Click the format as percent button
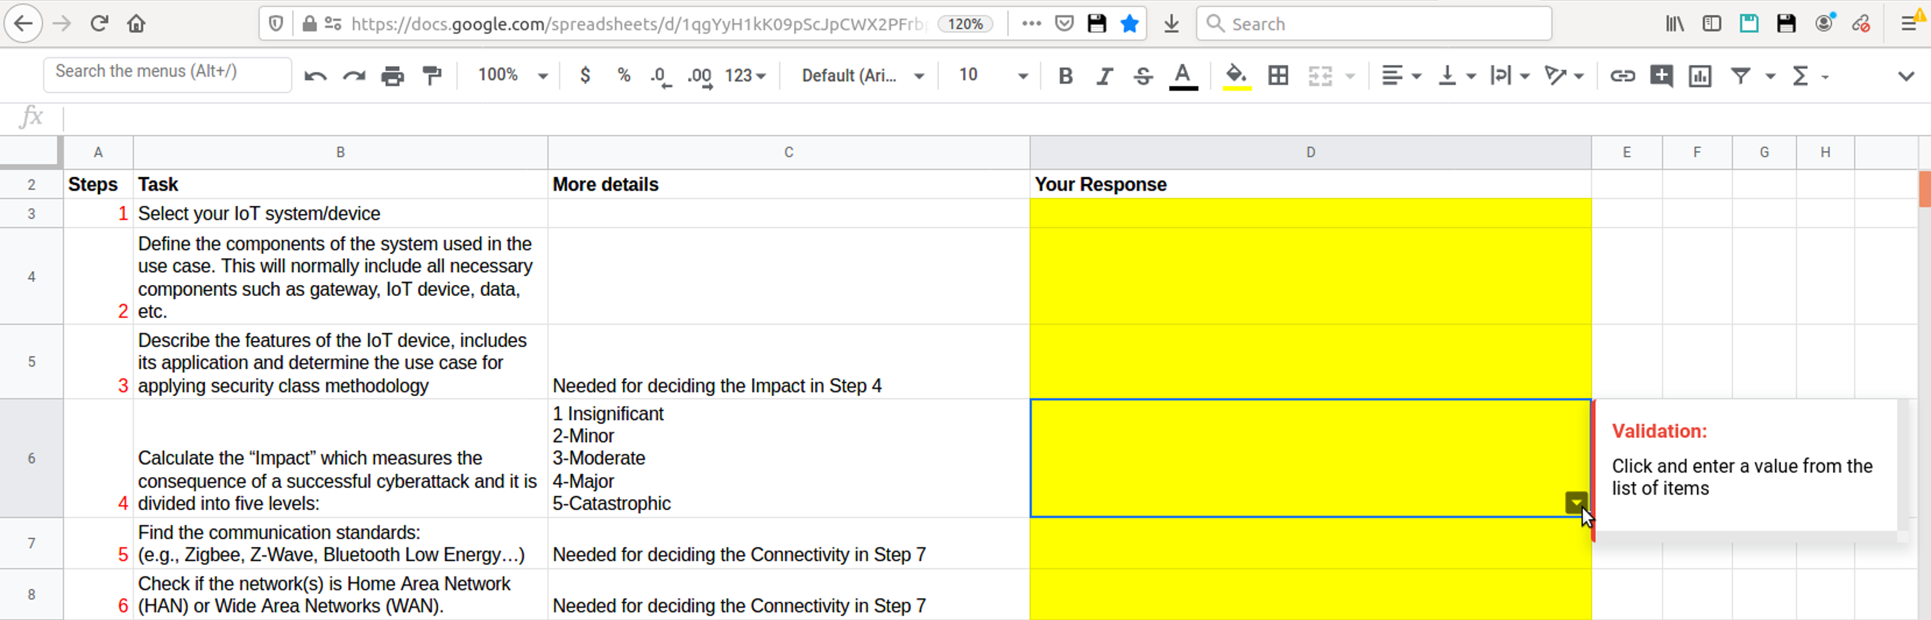This screenshot has width=1931, height=620. (x=623, y=75)
